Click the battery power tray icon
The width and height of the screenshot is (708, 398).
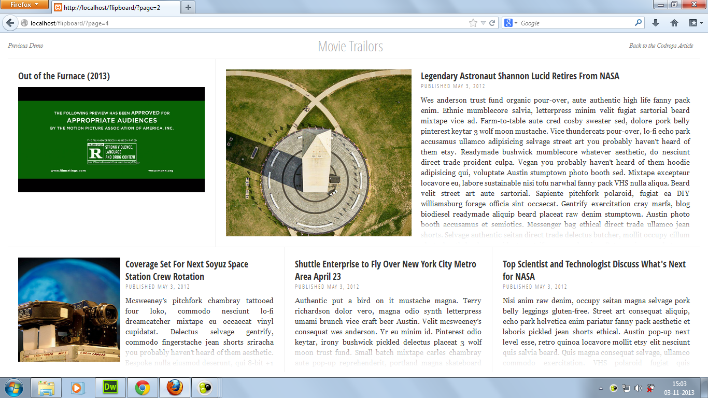[x=650, y=388]
